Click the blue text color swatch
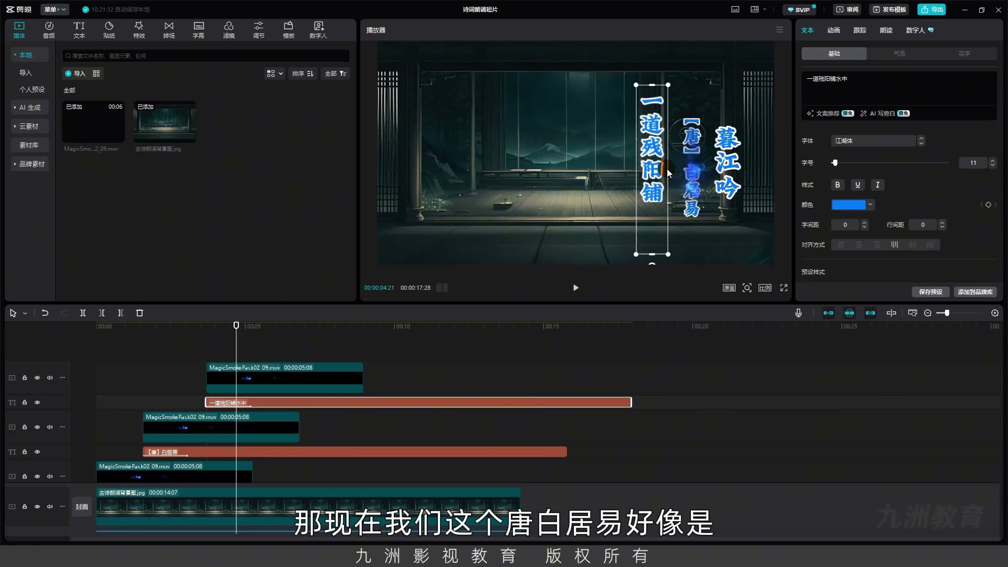This screenshot has height=567, width=1008. 848,205
